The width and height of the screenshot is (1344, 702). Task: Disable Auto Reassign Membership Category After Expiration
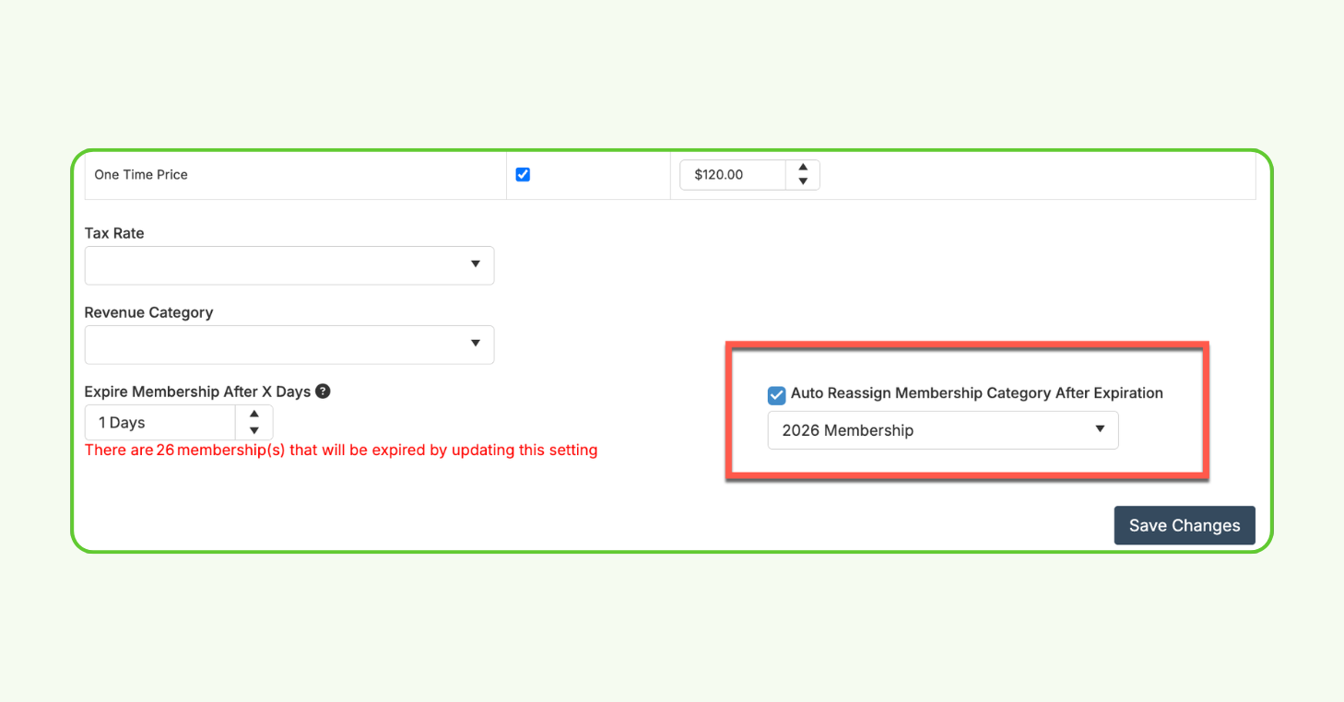tap(776, 394)
